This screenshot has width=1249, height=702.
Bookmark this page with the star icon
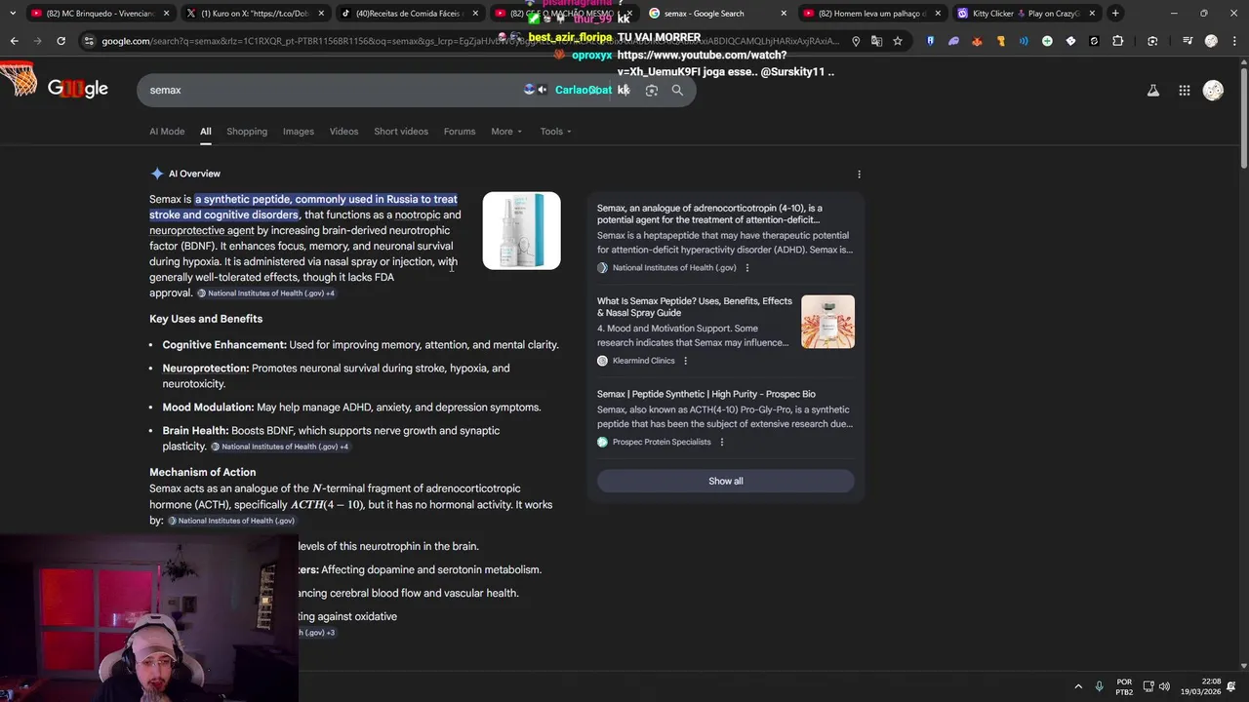(898, 41)
